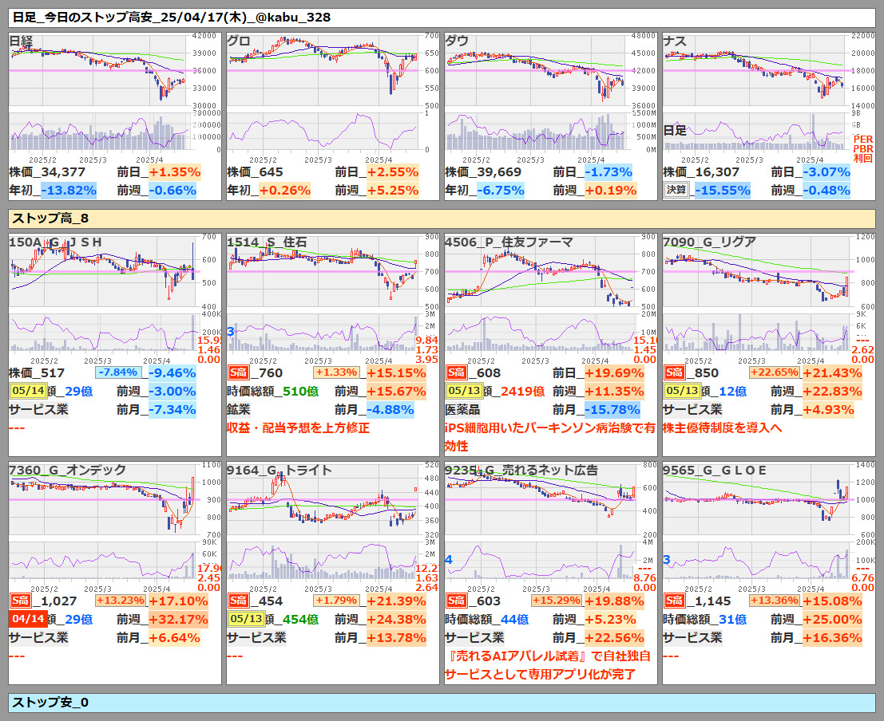Viewport: 884px width, 721px height.
Task: Open the 4506 住友ファーマ candlestick chart
Action: (540, 271)
